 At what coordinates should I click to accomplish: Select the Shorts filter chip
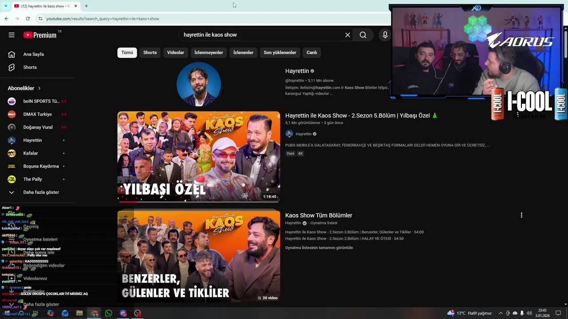(150, 52)
